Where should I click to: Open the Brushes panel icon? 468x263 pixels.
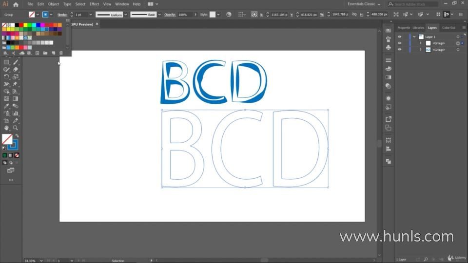(x=389, y=39)
